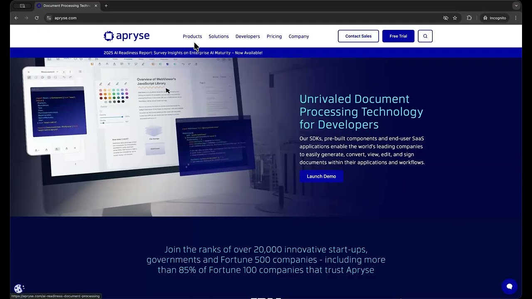532x299 pixels.
Task: Click the Unrivaled Document Processing Technology heading
Action: pos(361,112)
